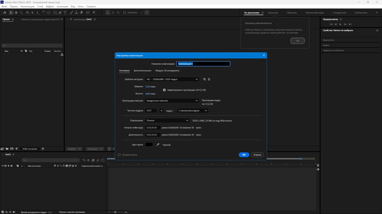Click the background color eyedropper icon
The image size is (382, 214).
point(158,145)
